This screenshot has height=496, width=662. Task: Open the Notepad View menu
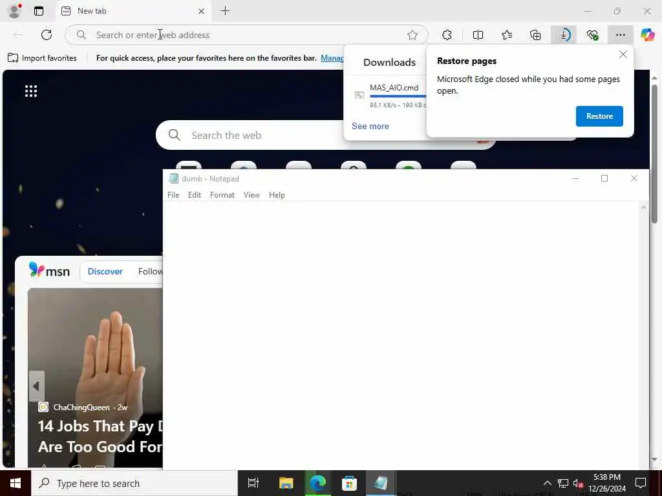(x=251, y=195)
